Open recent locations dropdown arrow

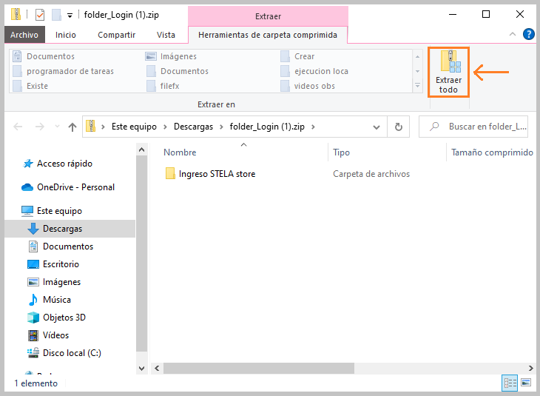(57, 127)
